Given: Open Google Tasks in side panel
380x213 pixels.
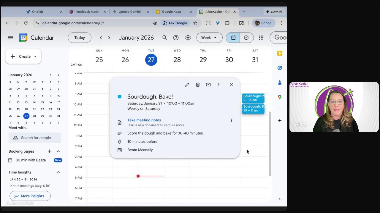Looking at the screenshot, I should (x=280, y=68).
